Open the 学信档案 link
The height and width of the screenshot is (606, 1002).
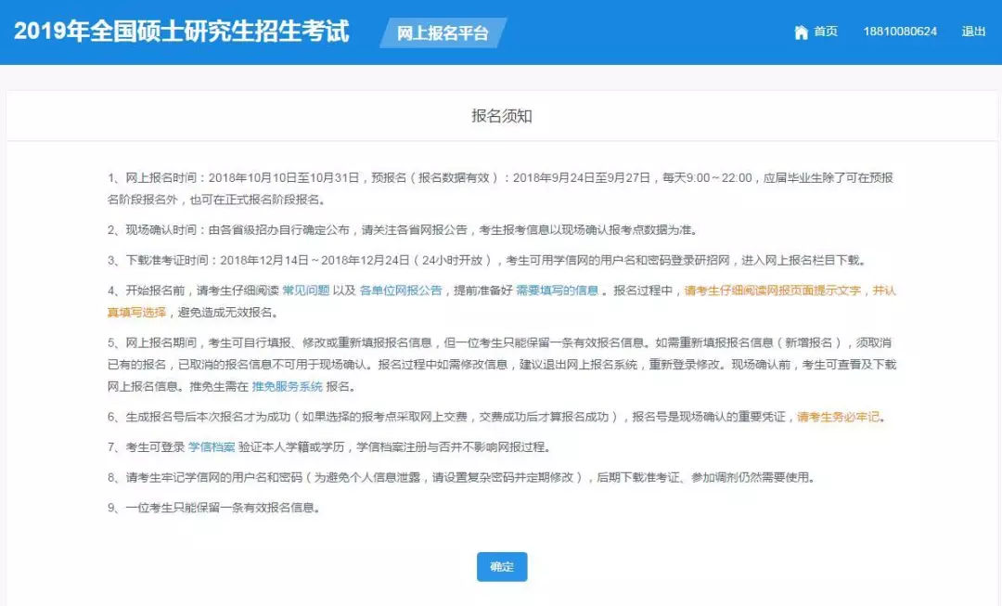[212, 447]
